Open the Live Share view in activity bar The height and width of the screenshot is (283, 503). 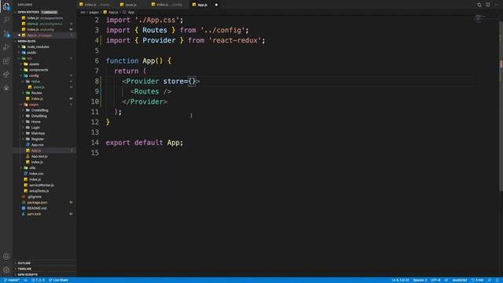click(x=6, y=75)
